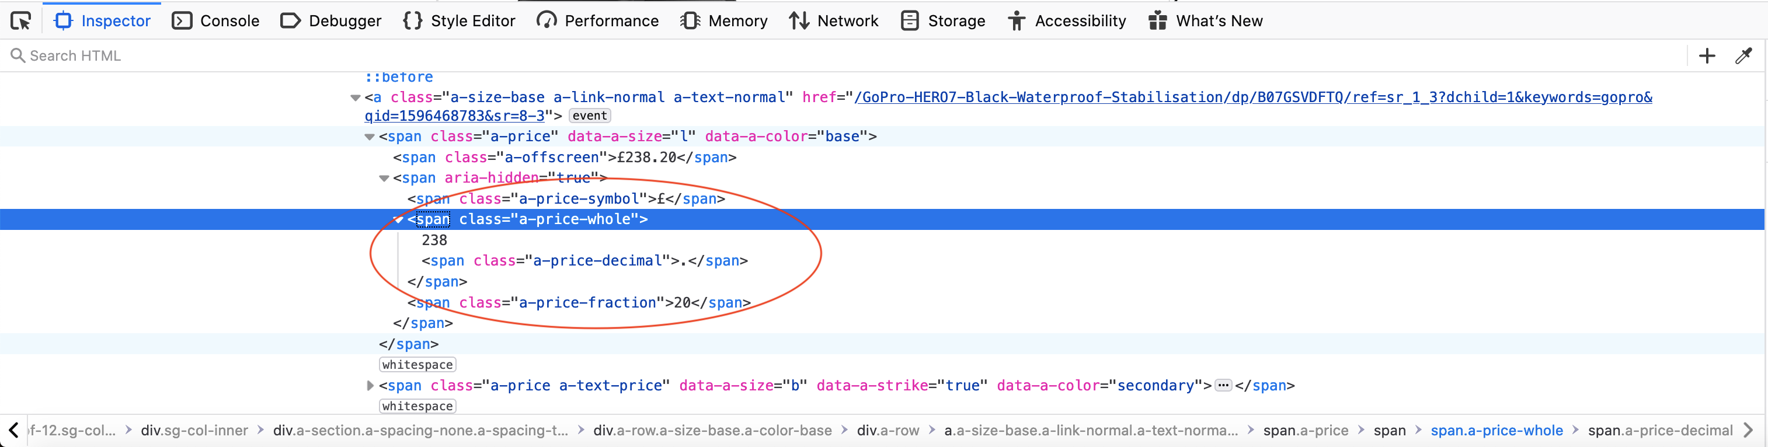Screen dimensions: 1768x447
Task: Collapse the span aria-hidden node
Action: [x=384, y=178]
